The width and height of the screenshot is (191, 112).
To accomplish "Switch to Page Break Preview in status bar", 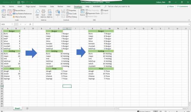I will point(166,111).
